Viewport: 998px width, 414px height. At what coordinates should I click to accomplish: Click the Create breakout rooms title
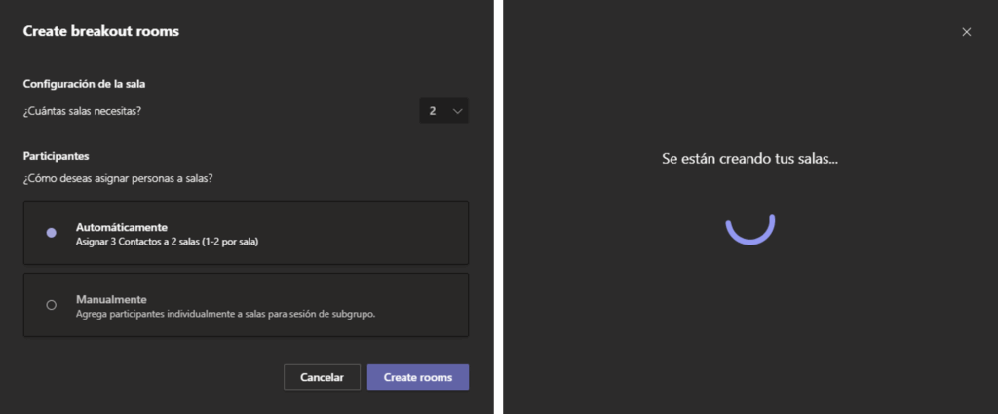click(100, 32)
